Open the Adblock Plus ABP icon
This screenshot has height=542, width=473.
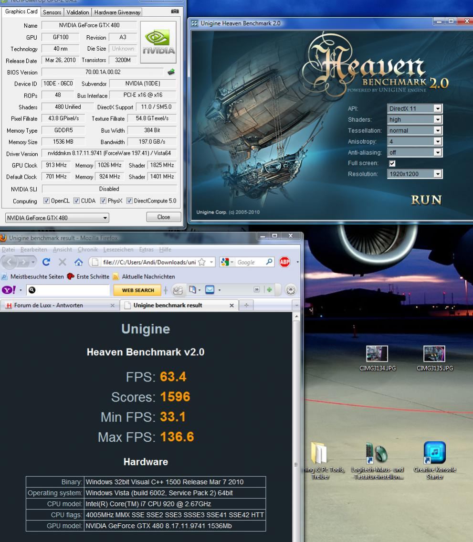pyautogui.click(x=284, y=262)
